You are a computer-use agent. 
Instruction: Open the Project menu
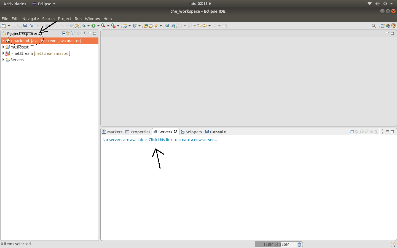coord(65,19)
